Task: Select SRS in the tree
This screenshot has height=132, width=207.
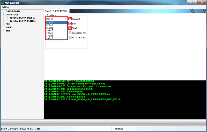Action: click(x=8, y=31)
